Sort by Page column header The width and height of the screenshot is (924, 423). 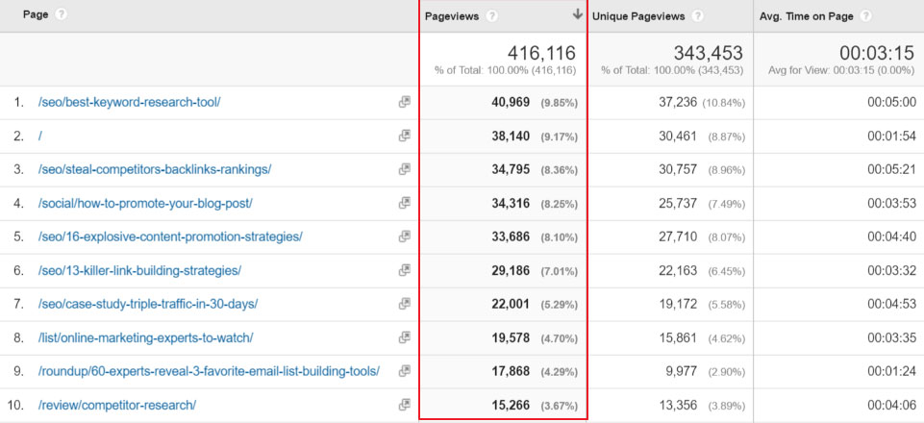[x=36, y=14]
